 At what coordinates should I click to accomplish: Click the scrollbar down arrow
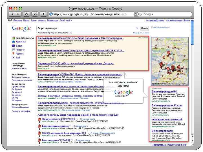(192, 140)
